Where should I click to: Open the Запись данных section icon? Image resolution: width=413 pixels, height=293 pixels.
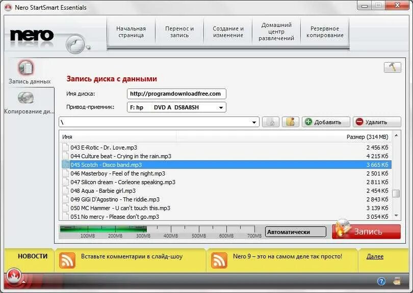click(x=26, y=68)
